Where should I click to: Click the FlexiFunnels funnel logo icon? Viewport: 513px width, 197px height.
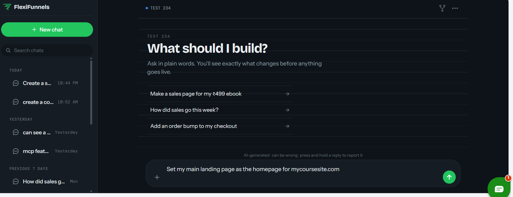coord(7,7)
